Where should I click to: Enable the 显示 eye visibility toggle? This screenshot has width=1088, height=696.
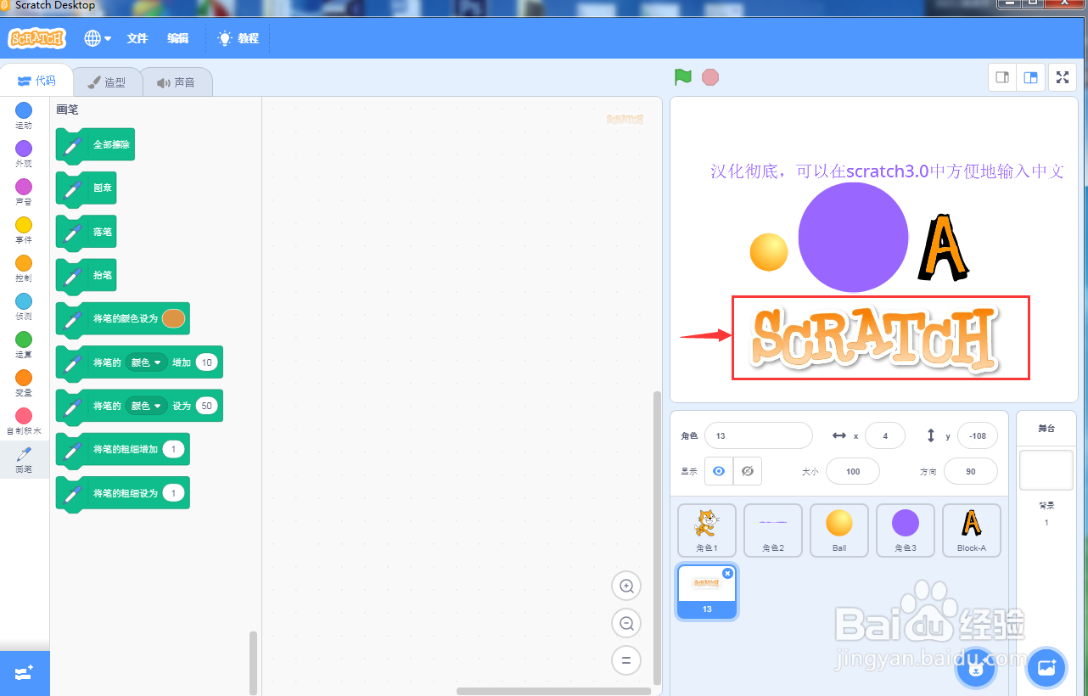(x=718, y=471)
